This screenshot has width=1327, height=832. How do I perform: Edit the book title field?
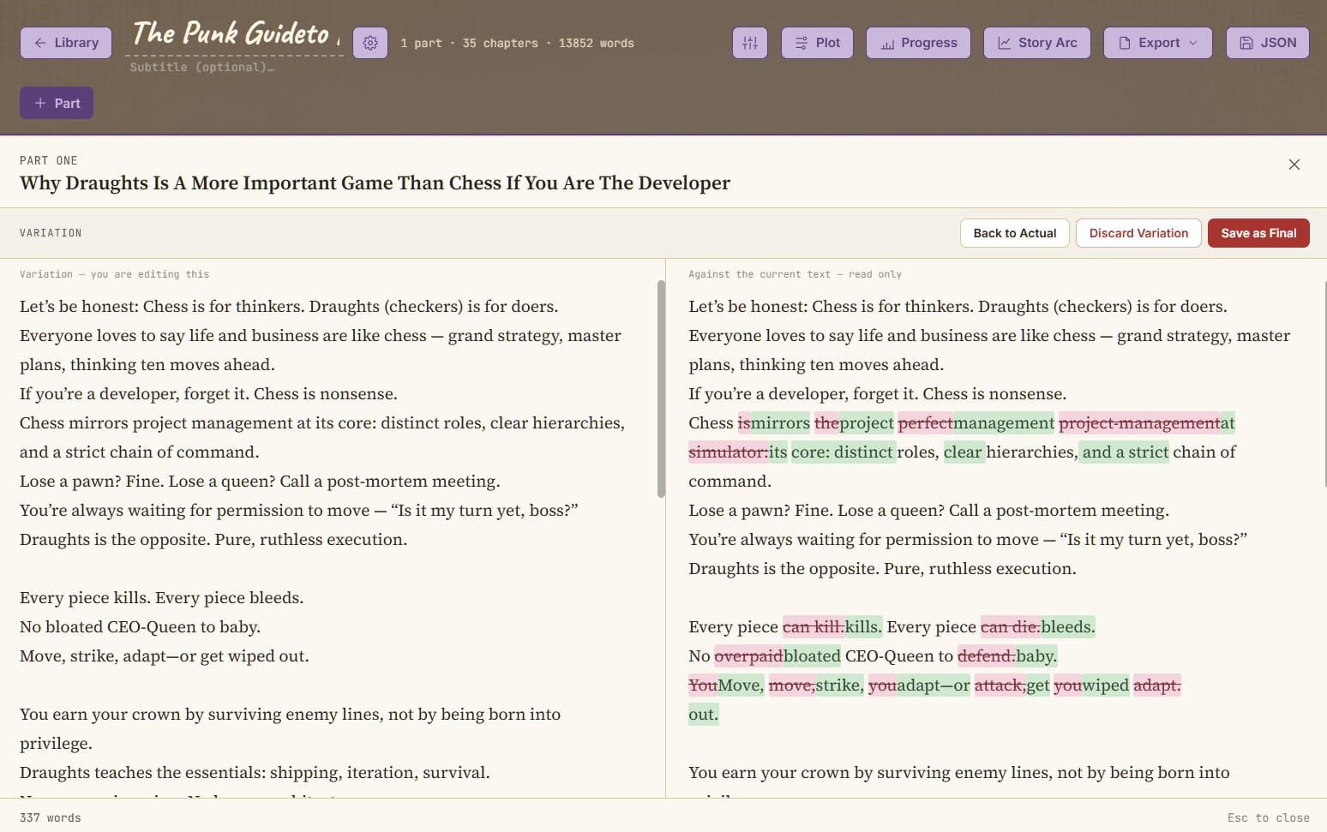point(237,34)
